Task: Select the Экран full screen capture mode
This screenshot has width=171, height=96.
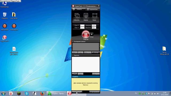Action: pyautogui.click(x=86, y=17)
